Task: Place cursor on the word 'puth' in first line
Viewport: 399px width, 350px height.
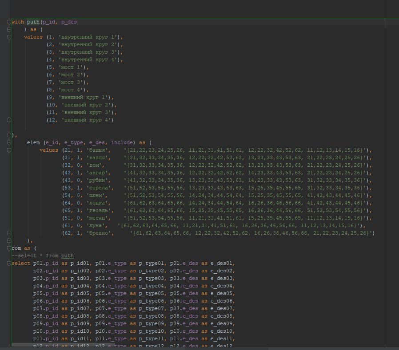Action: (33, 22)
